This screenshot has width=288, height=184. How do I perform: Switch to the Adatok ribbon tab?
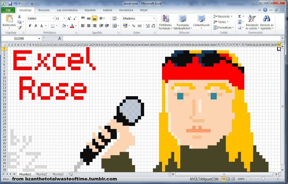pyautogui.click(x=107, y=10)
